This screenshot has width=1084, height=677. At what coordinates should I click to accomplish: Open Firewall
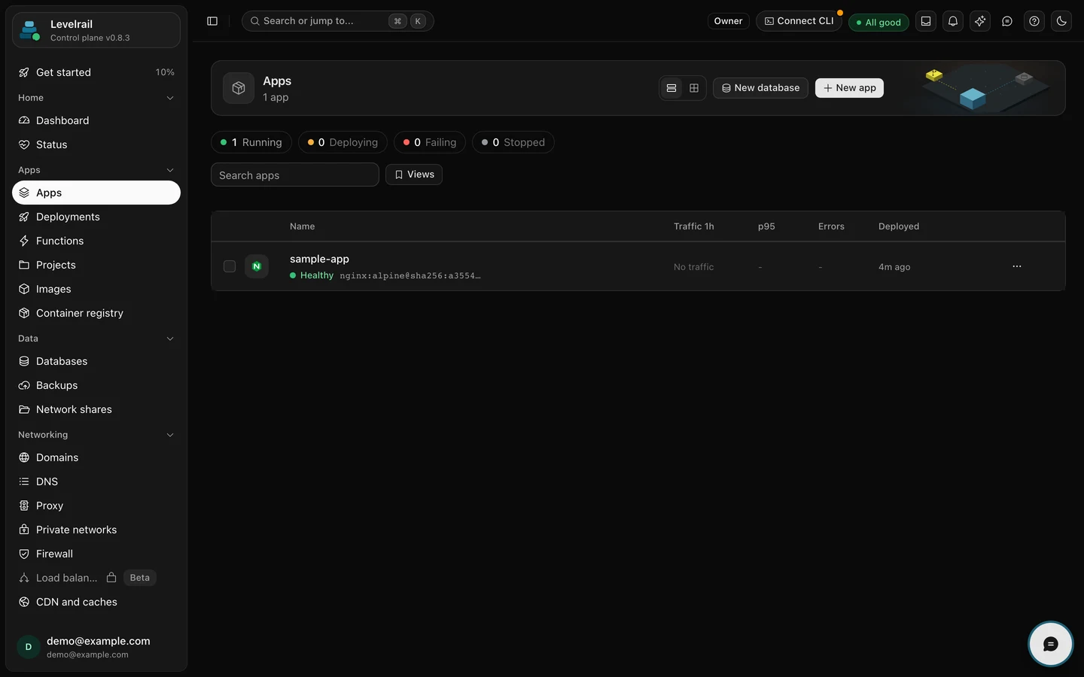point(96,554)
